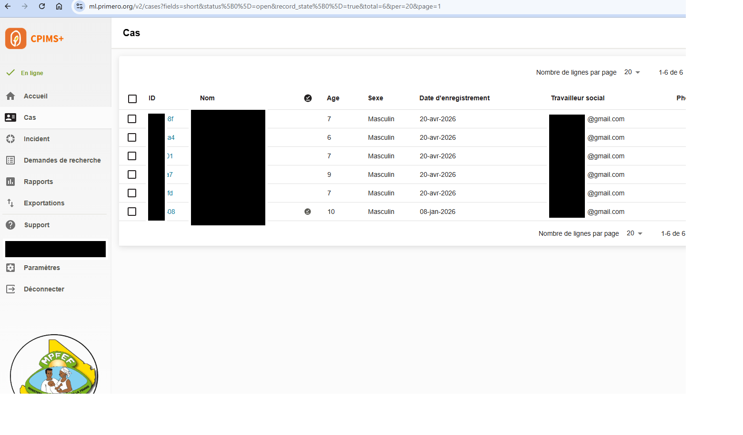Click the Demandes de recherche list icon
The height and width of the screenshot is (435, 743).
point(10,160)
